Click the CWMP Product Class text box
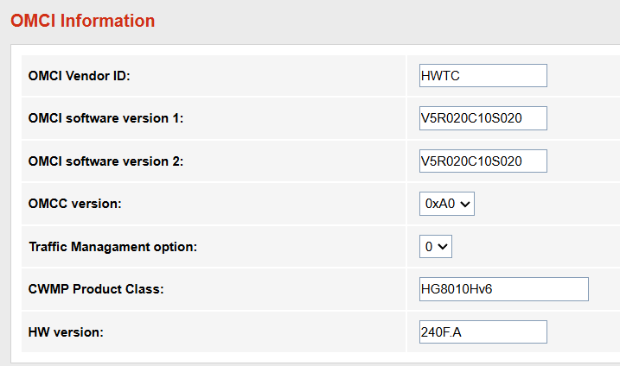 pyautogui.click(x=503, y=289)
